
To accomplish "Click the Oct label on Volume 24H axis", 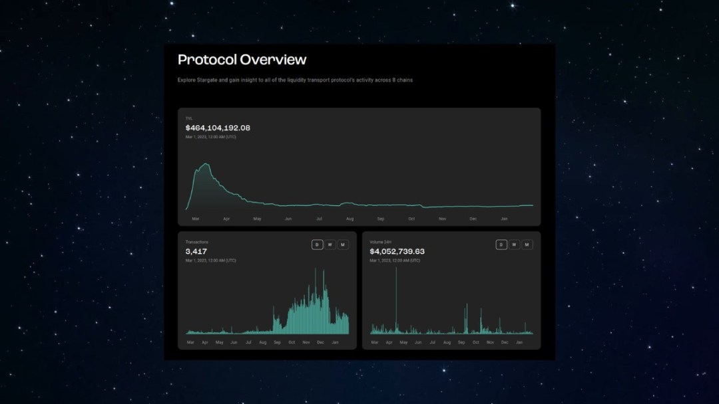I will (475, 342).
